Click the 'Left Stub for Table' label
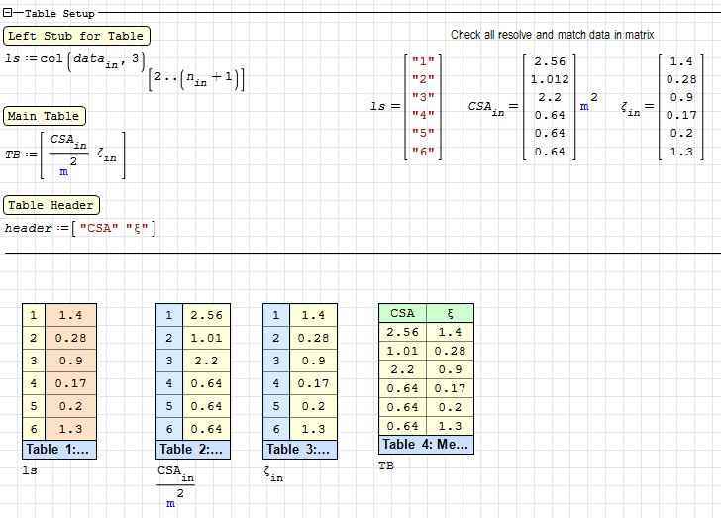Image resolution: width=721 pixels, height=518 pixels. pos(76,36)
